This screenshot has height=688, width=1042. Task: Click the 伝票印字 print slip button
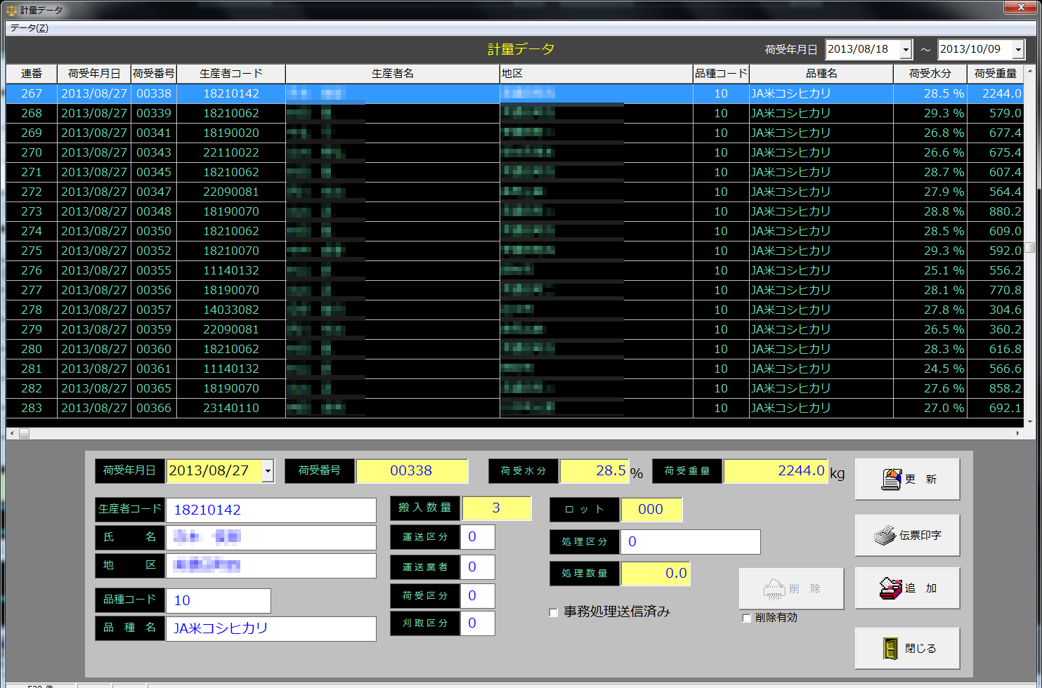[907, 535]
